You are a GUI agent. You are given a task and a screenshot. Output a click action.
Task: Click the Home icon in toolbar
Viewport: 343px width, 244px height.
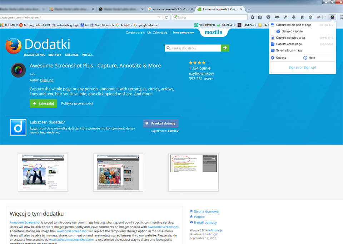coord(302,17)
